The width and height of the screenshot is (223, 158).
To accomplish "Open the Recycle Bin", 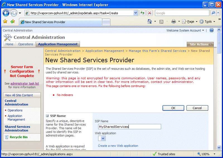I will [19, 137].
